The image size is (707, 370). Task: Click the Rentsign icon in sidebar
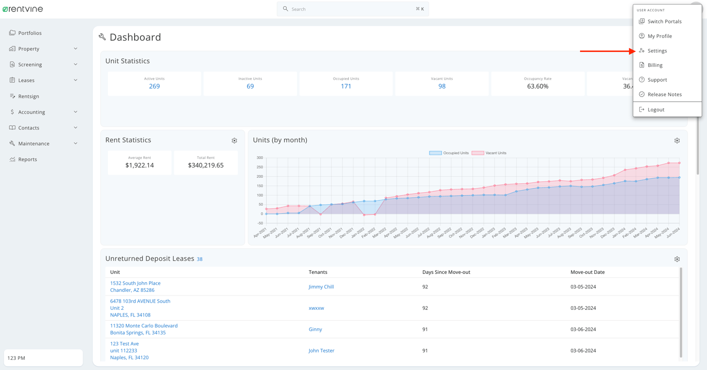12,96
